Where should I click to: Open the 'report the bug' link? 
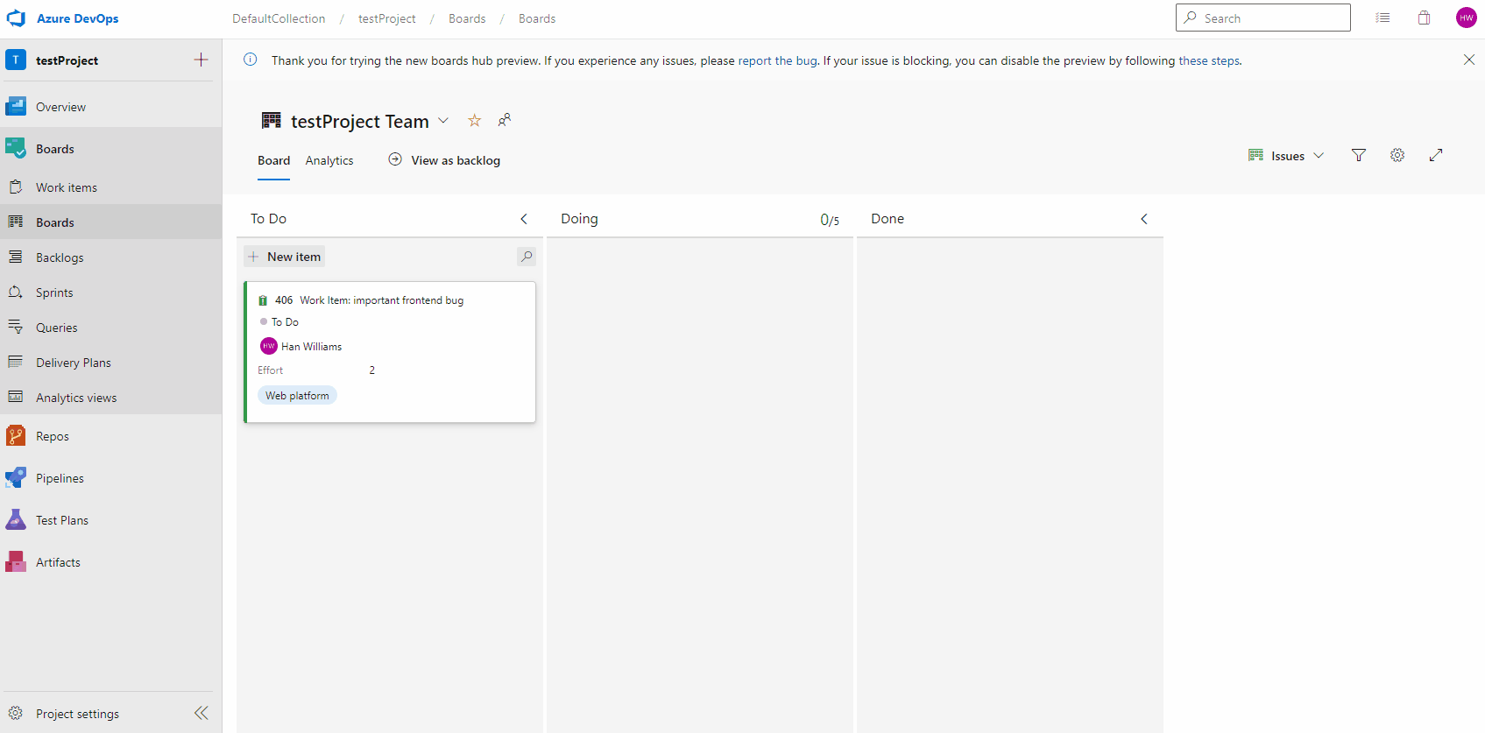pyautogui.click(x=778, y=60)
